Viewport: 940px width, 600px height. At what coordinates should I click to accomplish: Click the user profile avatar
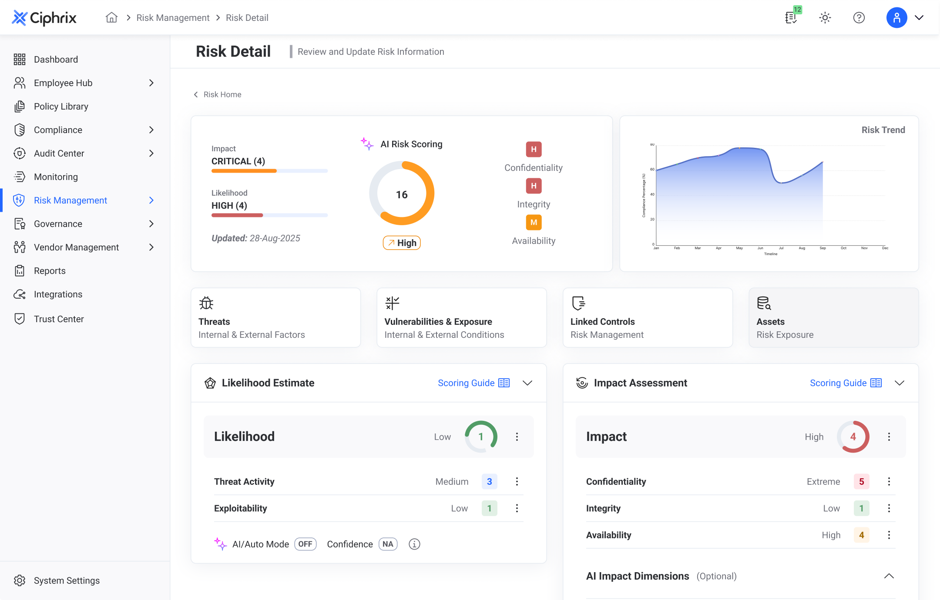[x=896, y=17]
